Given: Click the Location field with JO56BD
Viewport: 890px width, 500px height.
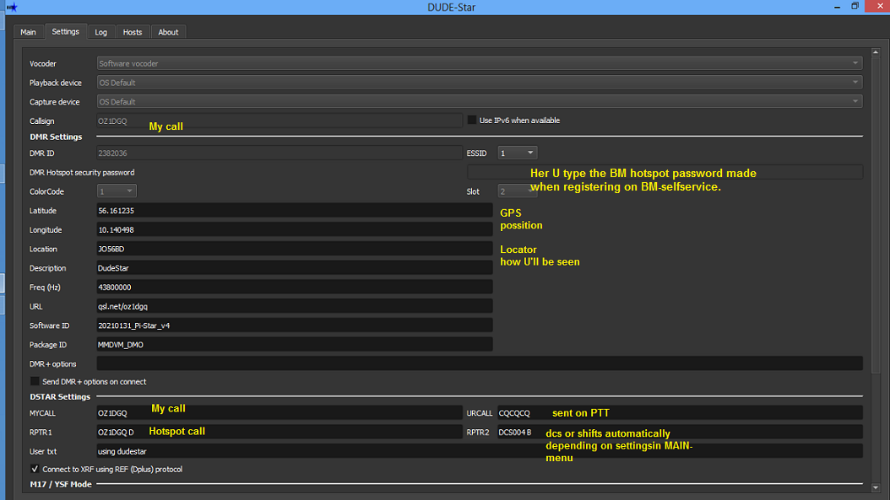Looking at the screenshot, I should point(295,249).
